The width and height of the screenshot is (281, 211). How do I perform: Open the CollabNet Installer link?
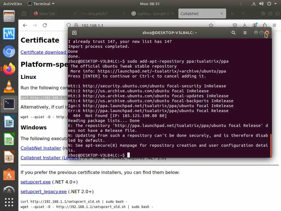click(41, 148)
